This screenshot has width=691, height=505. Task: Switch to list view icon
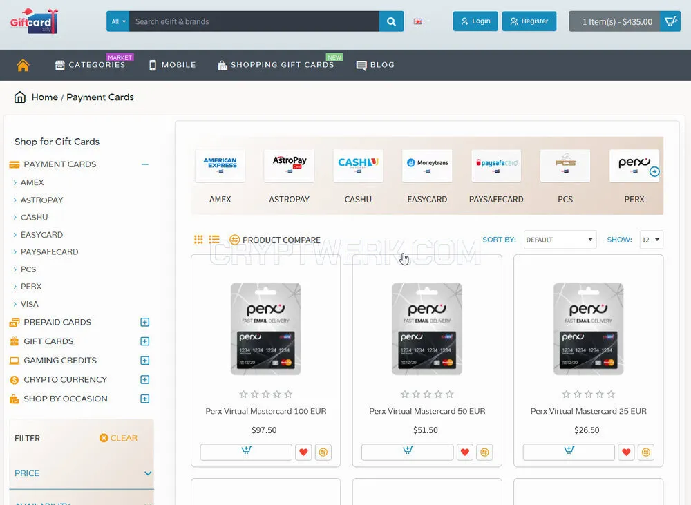214,239
